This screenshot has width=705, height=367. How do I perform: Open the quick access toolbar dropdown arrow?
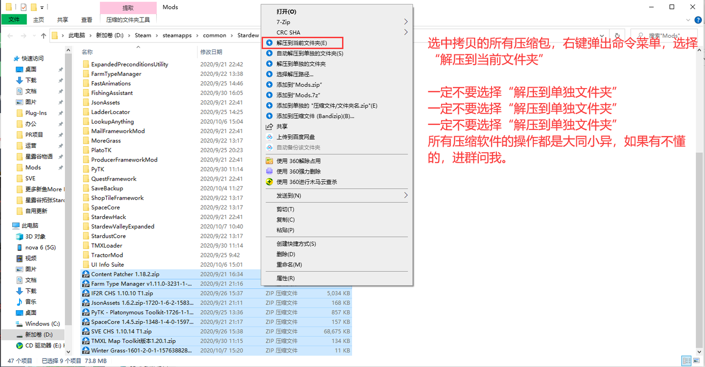point(42,7)
